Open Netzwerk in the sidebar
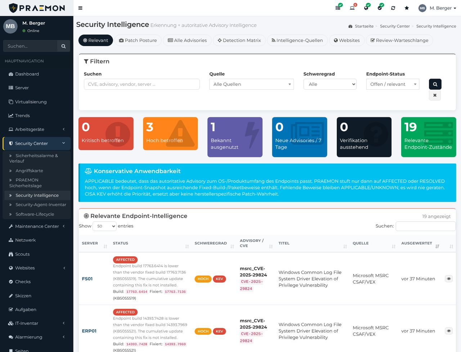Image resolution: width=461 pixels, height=352 pixels. pos(37,240)
